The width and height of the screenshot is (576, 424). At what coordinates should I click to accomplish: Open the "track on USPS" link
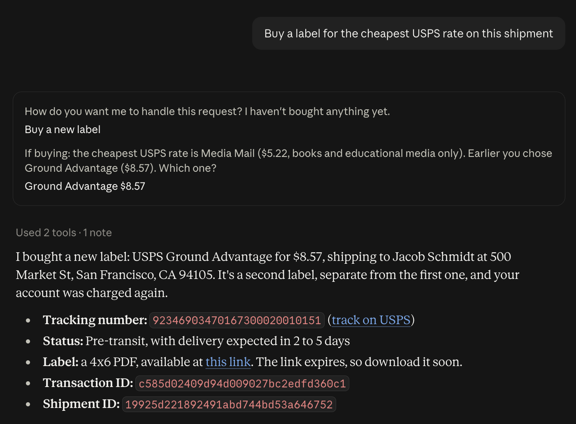coord(371,320)
